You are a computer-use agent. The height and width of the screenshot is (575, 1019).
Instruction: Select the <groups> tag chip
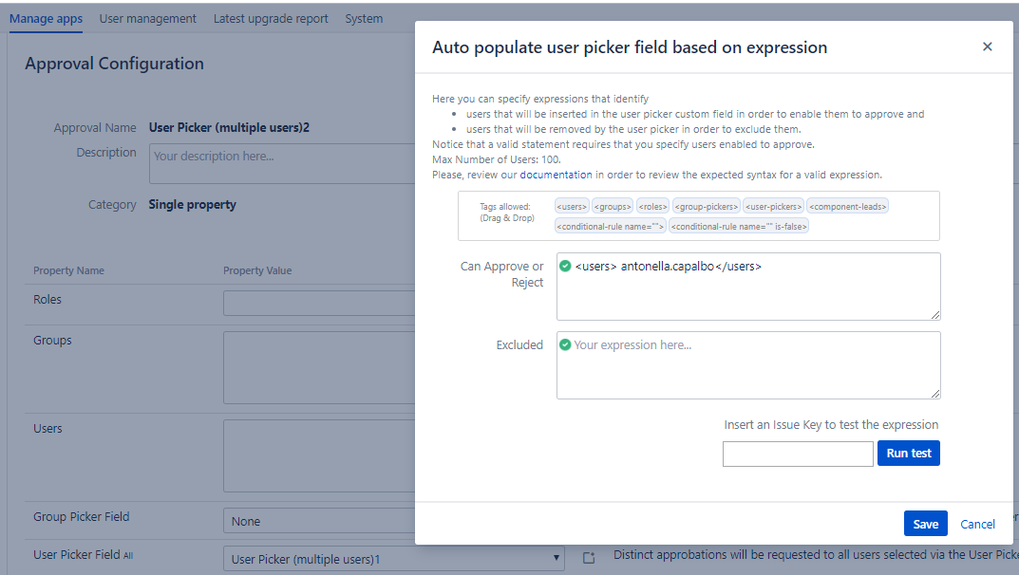612,206
